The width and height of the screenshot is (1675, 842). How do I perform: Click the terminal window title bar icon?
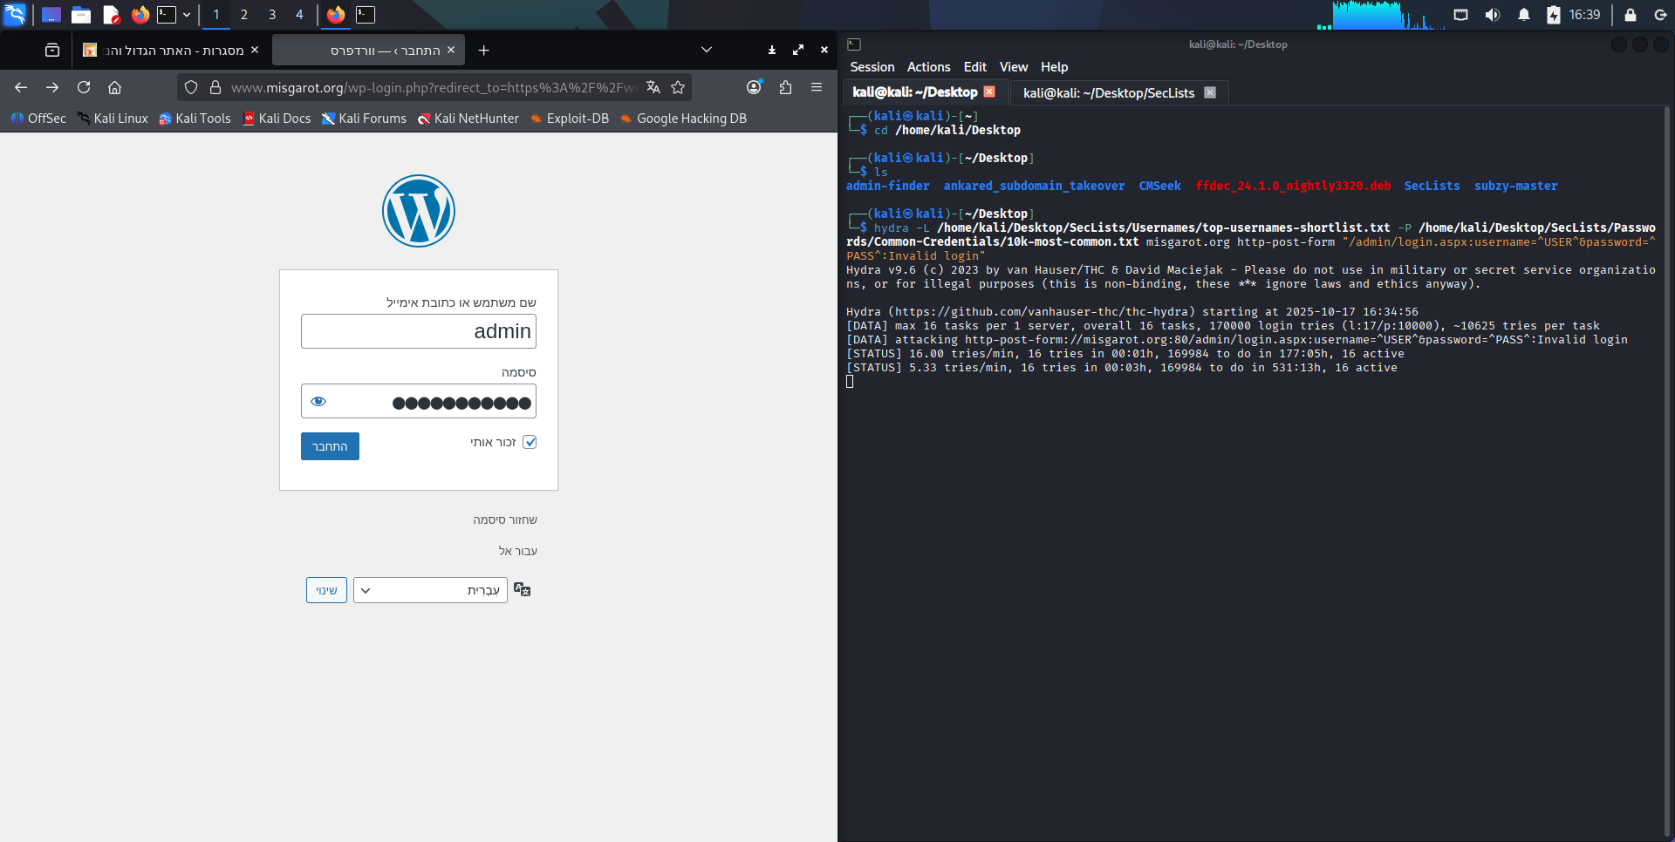pos(854,44)
